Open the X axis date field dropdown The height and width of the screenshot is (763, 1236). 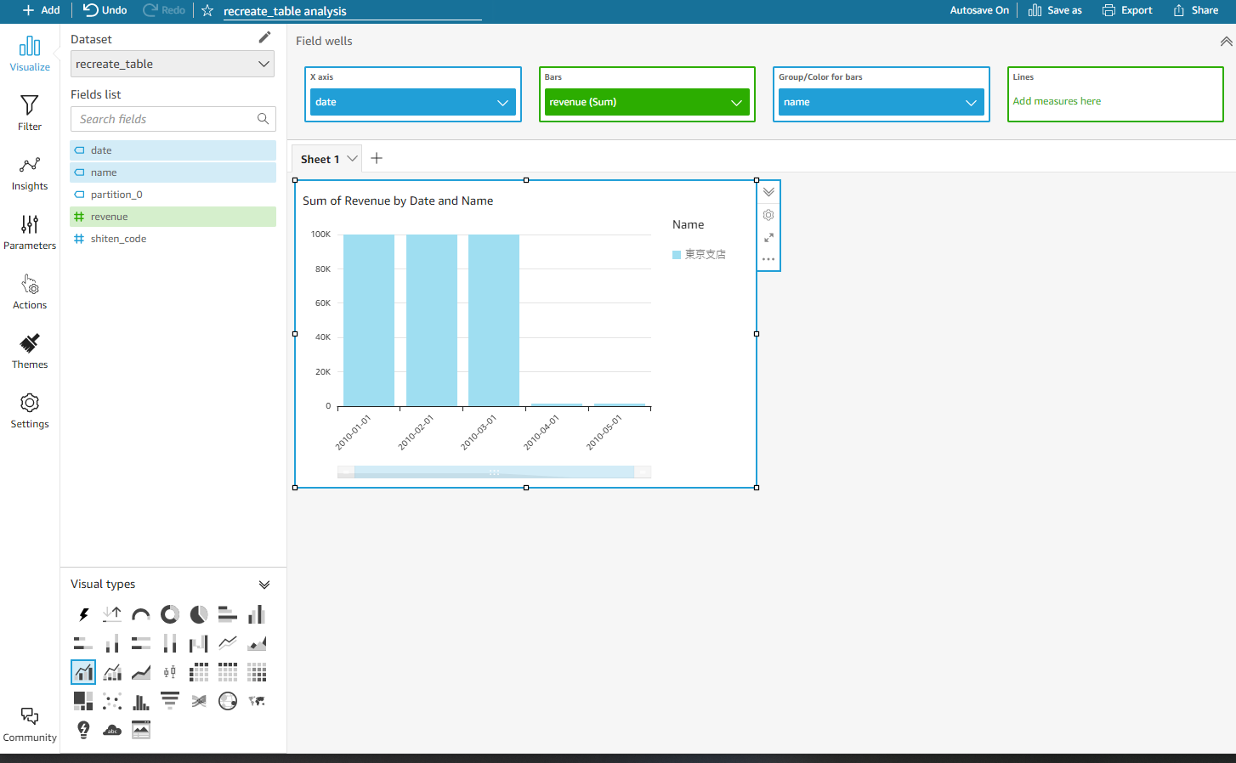pos(502,103)
